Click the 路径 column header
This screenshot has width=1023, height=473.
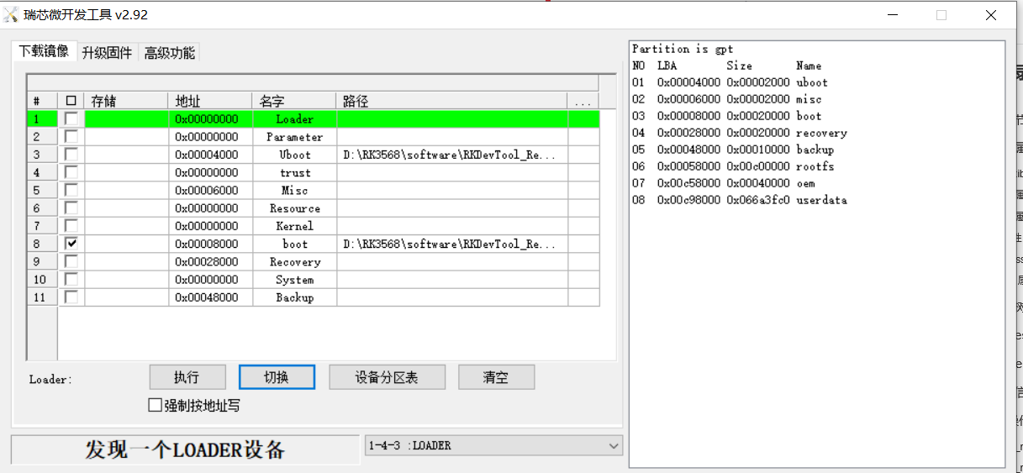point(452,101)
